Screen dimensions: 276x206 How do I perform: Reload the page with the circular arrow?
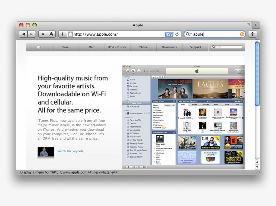pyautogui.click(x=177, y=34)
